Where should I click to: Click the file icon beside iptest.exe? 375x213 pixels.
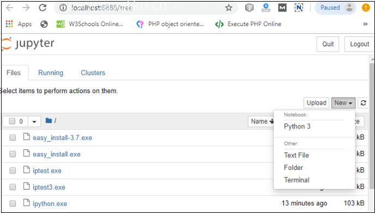27,170
